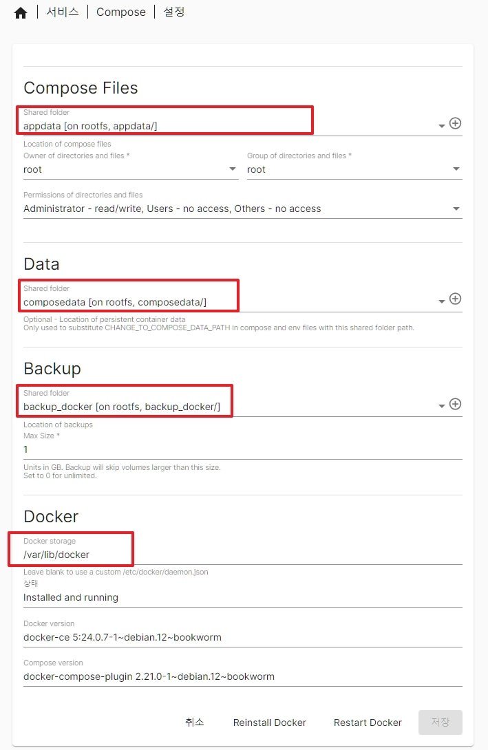Open Compose in the breadcrumb
This screenshot has height=750, width=488.
[x=121, y=12]
